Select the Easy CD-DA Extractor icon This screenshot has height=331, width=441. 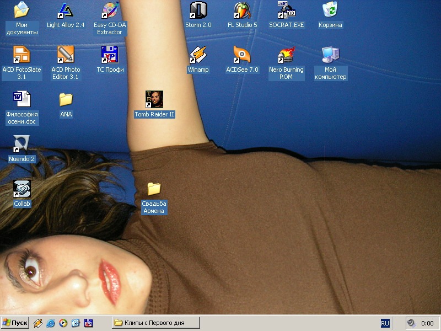click(x=110, y=10)
